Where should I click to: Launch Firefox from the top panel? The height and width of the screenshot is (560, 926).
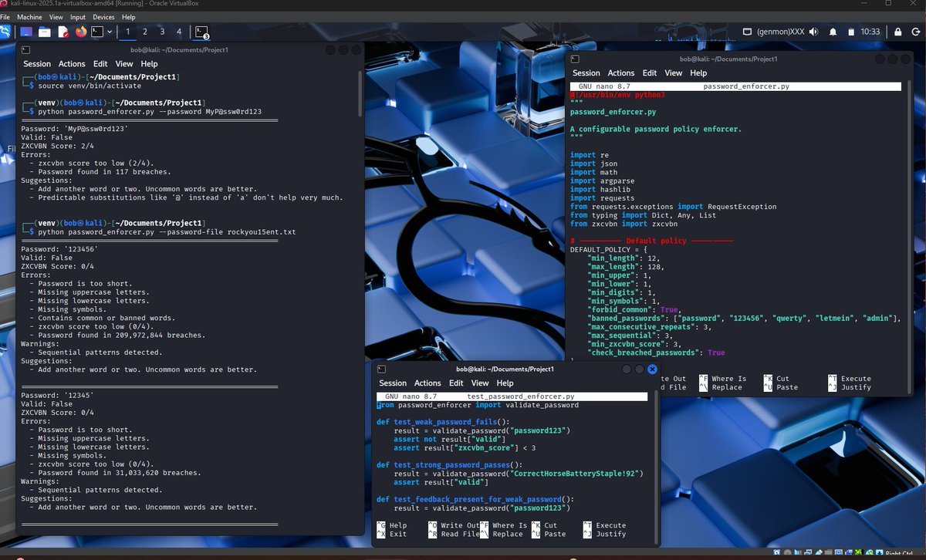81,32
